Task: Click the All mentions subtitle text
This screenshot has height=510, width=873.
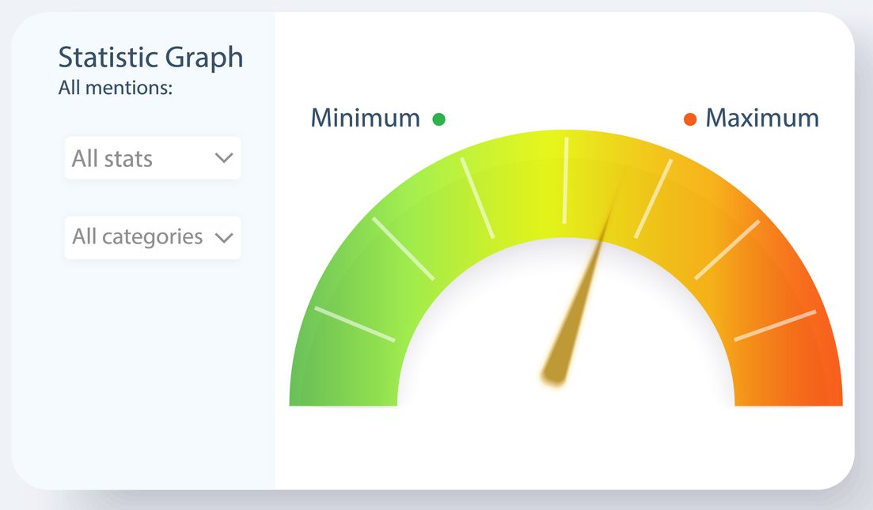Action: (116, 88)
